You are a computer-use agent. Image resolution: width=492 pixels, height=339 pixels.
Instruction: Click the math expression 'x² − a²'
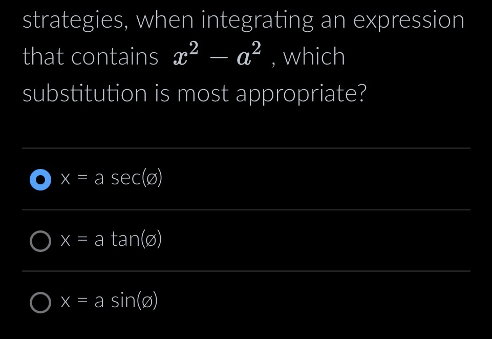point(216,55)
